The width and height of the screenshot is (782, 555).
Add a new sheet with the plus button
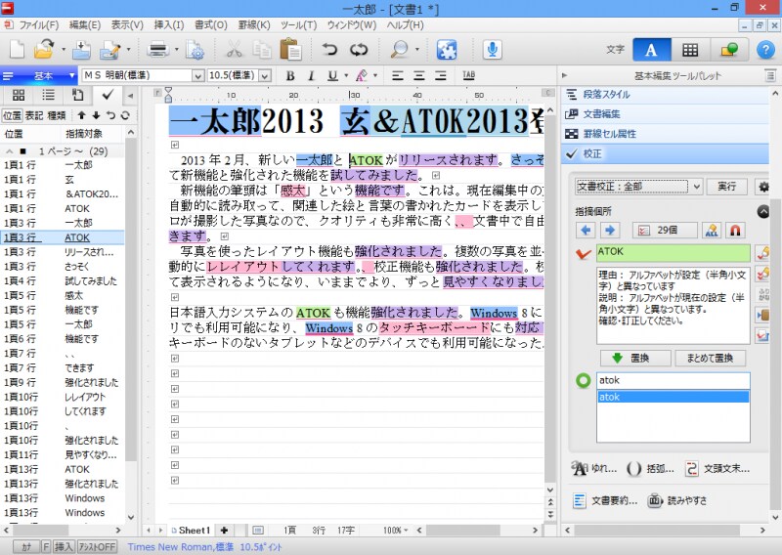click(x=225, y=531)
